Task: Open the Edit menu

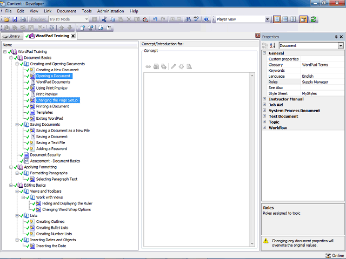Action: pyautogui.click(x=21, y=11)
